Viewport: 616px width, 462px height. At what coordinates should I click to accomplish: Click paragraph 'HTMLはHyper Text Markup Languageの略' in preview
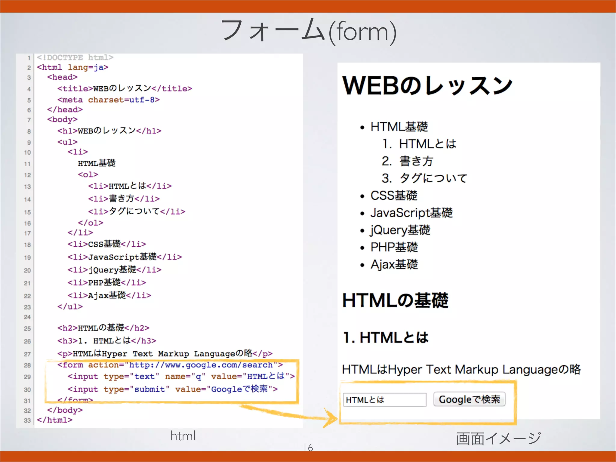pos(461,369)
